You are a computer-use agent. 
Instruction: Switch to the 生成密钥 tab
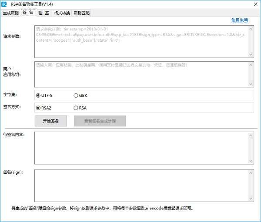point(10,13)
